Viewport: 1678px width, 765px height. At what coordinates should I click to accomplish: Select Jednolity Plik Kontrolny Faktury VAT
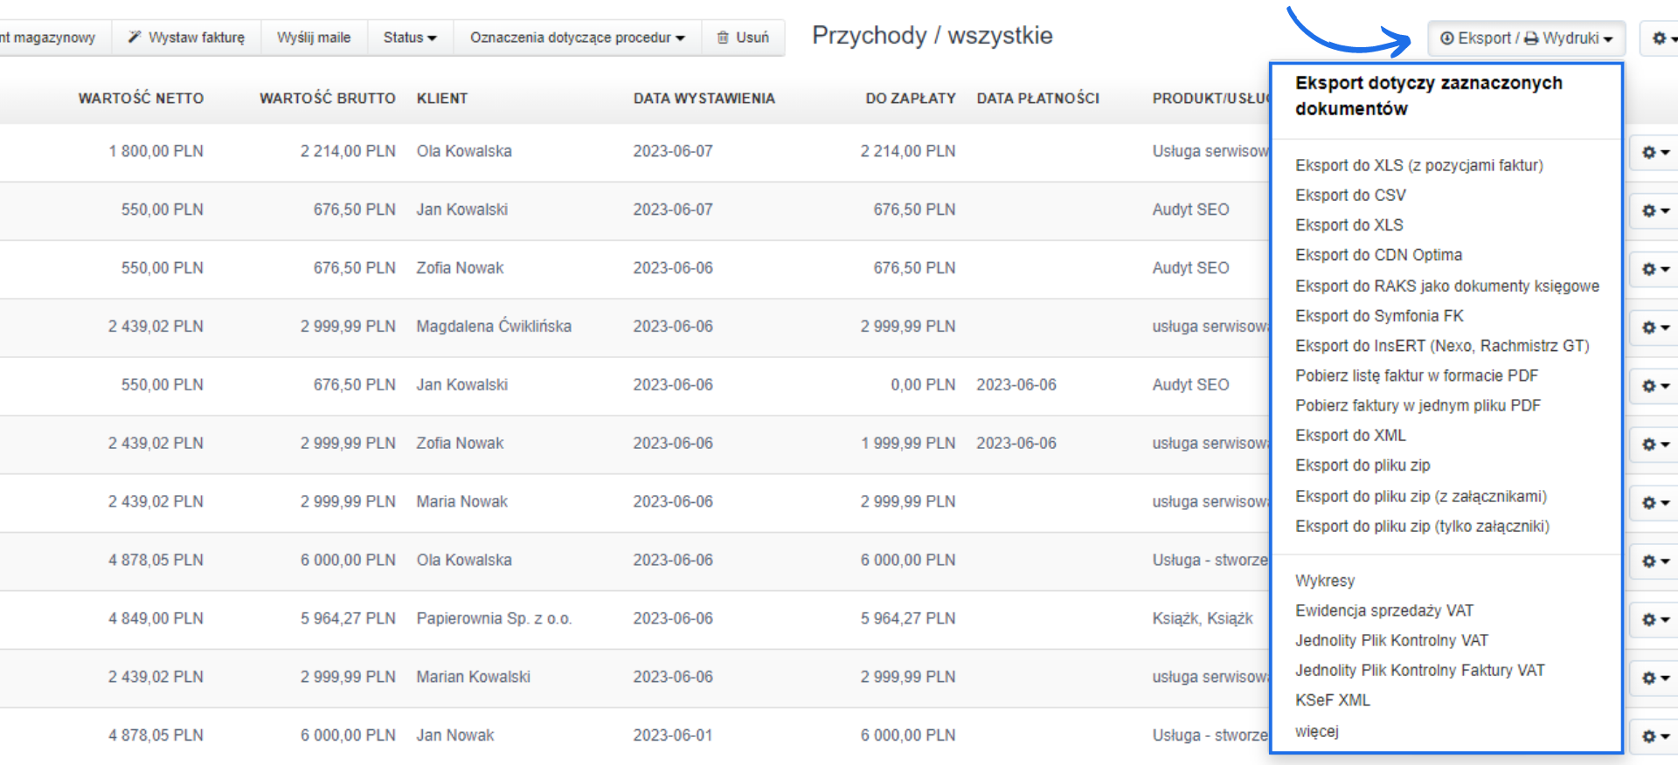click(x=1420, y=670)
